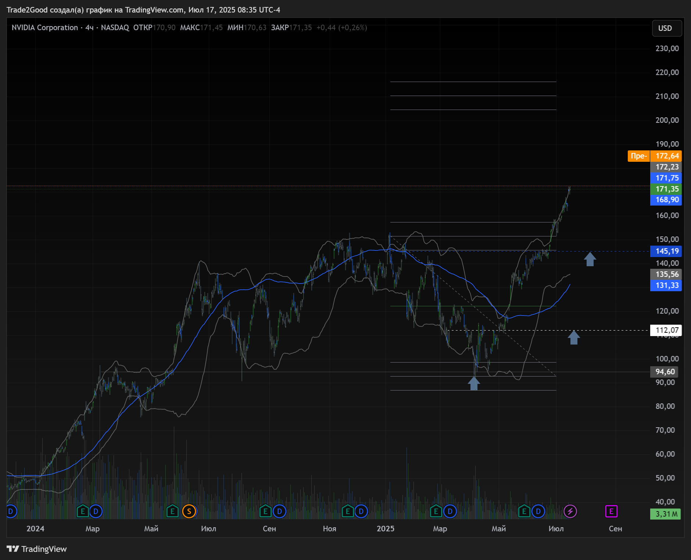Viewport: 691px width, 560px height.
Task: Open the USD currency selector
Action: [x=667, y=28]
